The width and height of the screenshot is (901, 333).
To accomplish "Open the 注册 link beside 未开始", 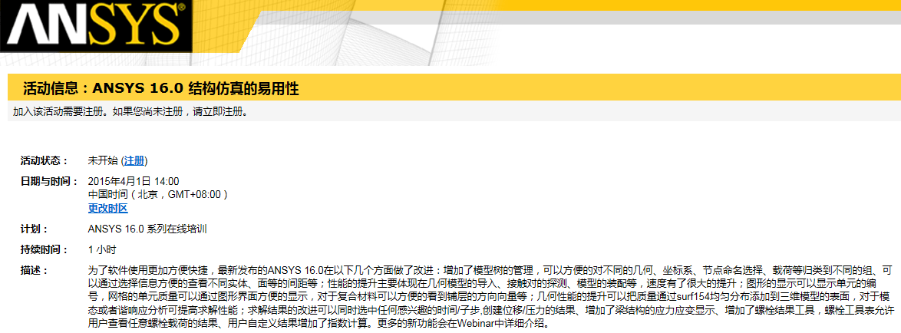I will pyautogui.click(x=134, y=160).
